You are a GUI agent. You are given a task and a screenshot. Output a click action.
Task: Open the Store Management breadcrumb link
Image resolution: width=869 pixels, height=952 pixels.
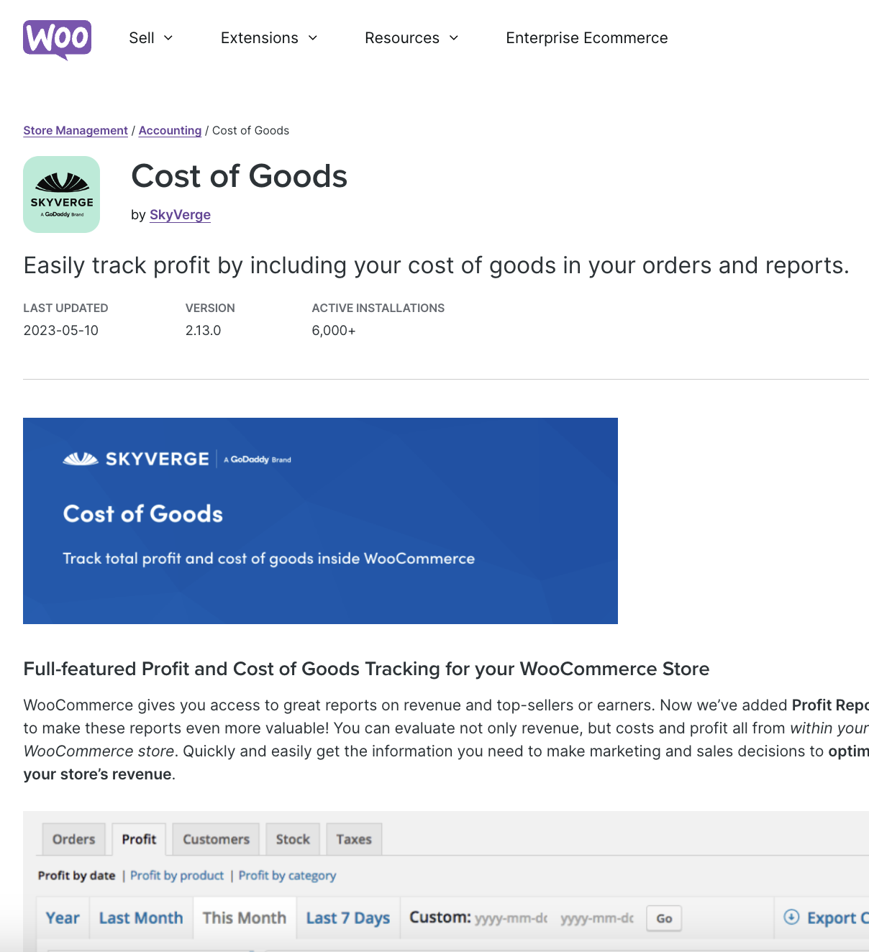pos(75,130)
